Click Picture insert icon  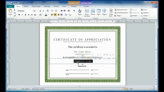(93, 12)
